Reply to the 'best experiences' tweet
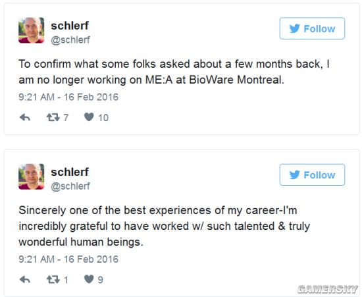The width and height of the screenshot is (362, 297). click(x=25, y=280)
